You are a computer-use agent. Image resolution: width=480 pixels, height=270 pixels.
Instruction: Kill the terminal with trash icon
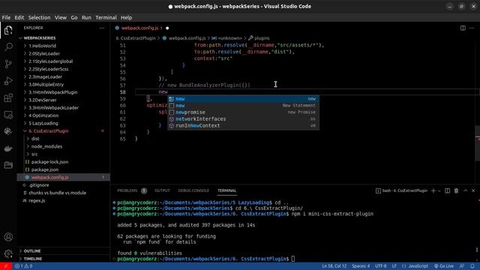[x=456, y=190]
